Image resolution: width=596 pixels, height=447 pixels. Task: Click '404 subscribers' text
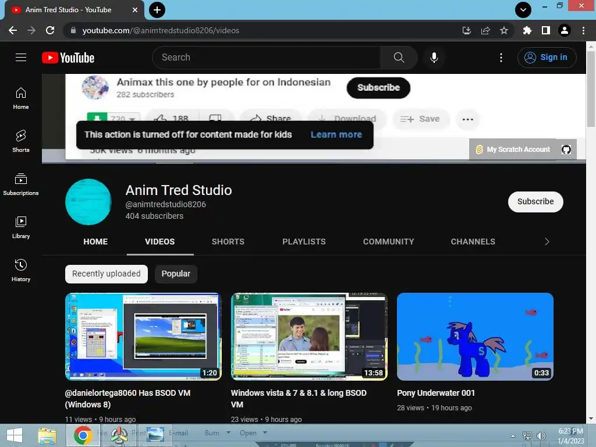click(x=154, y=216)
